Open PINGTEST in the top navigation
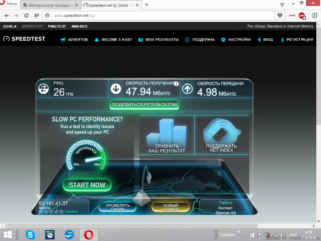Viewport: 321px width, 241px height. click(x=57, y=26)
